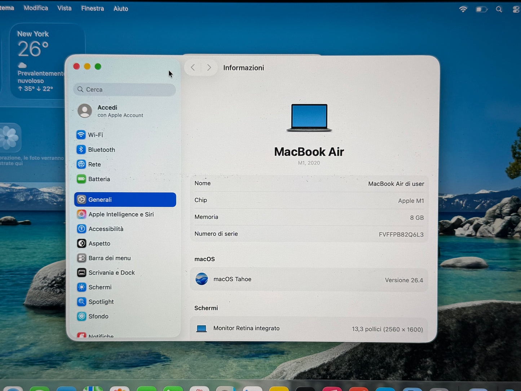Open the Modifica menu
This screenshot has width=521, height=391.
36,8
